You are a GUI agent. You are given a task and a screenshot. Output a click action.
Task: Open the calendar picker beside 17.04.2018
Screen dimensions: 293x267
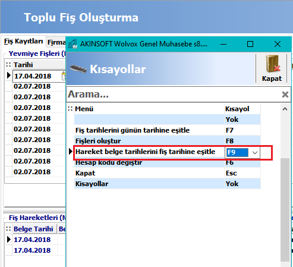click(x=64, y=76)
